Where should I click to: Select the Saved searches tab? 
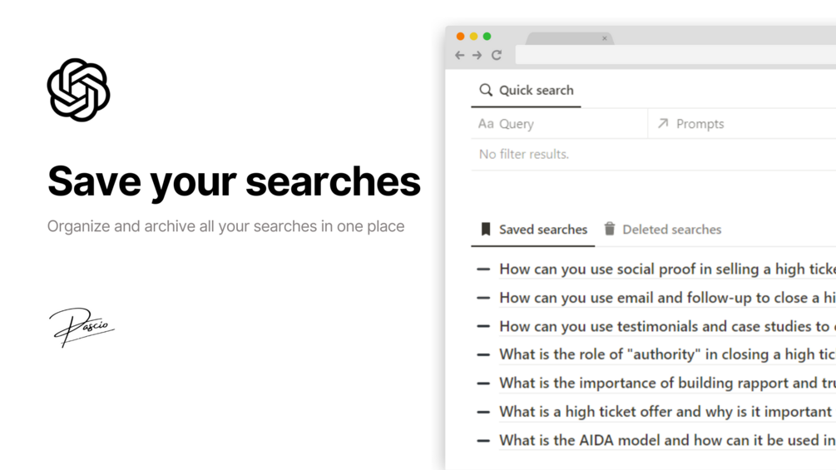click(x=533, y=229)
